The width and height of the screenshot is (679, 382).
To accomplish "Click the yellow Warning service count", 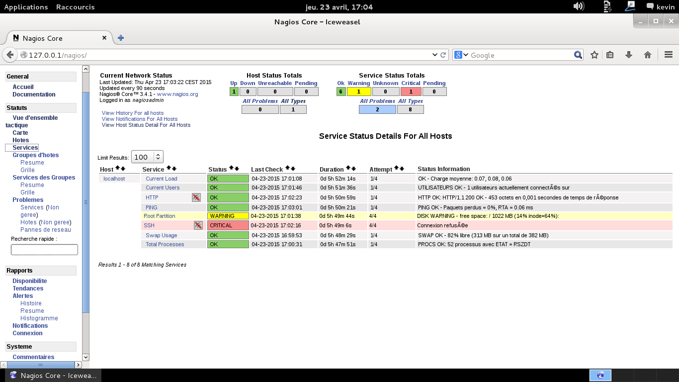I will 359,92.
